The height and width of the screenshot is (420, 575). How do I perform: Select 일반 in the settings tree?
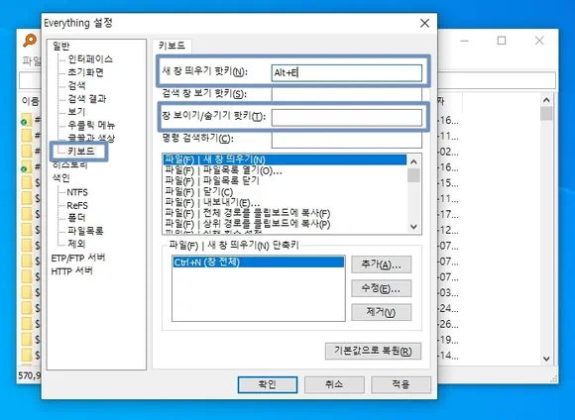(60, 46)
